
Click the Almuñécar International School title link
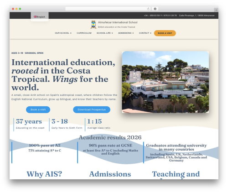coord(118,22)
